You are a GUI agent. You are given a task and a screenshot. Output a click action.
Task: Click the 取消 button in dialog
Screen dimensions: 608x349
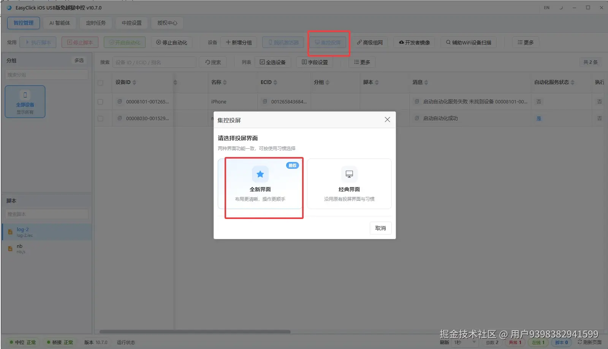tap(380, 228)
